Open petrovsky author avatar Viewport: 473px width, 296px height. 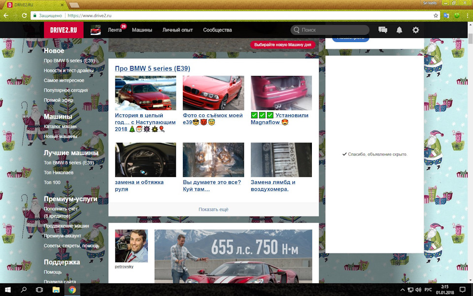point(132,246)
